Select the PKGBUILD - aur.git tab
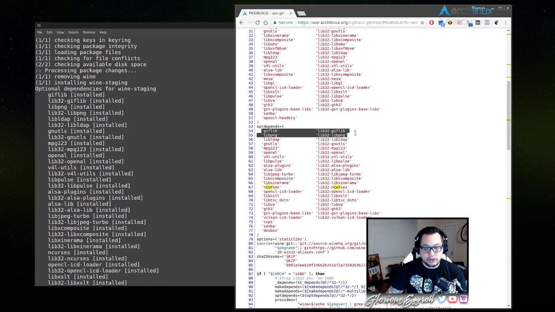 click(266, 13)
